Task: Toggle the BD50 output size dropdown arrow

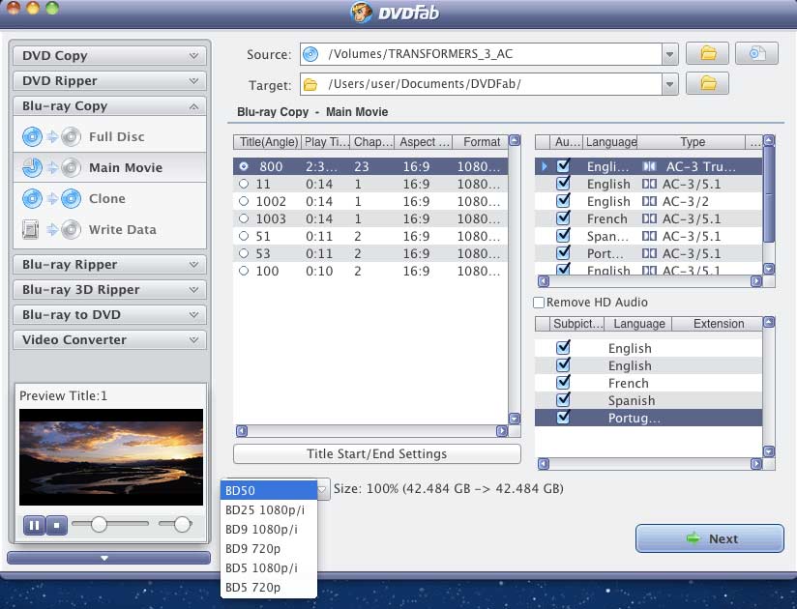Action: pyautogui.click(x=322, y=489)
